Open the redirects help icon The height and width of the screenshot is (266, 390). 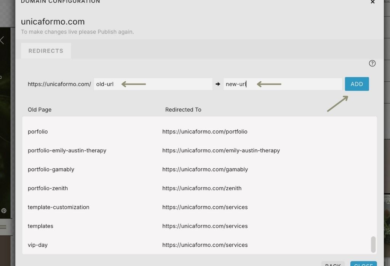pyautogui.click(x=372, y=63)
